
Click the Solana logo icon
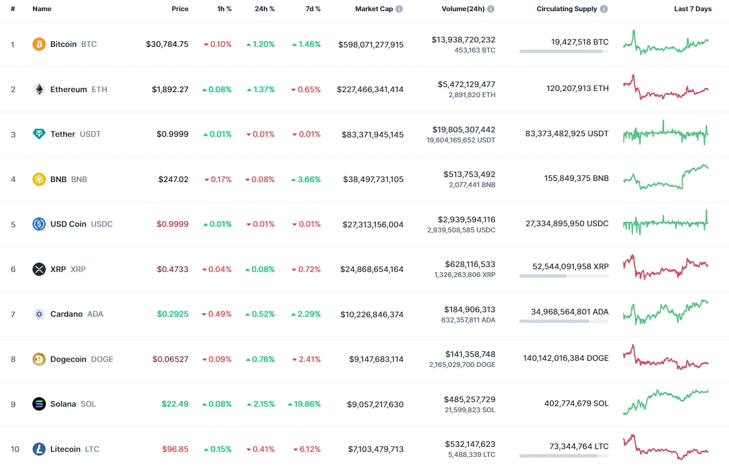click(x=38, y=404)
